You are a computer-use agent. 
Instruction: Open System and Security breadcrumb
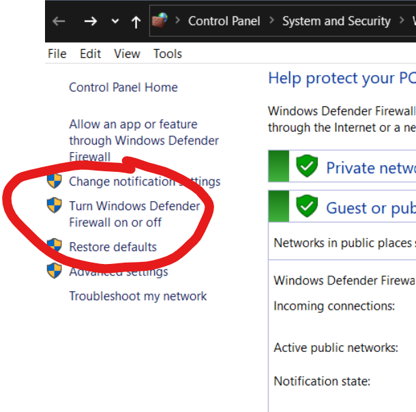click(x=336, y=21)
